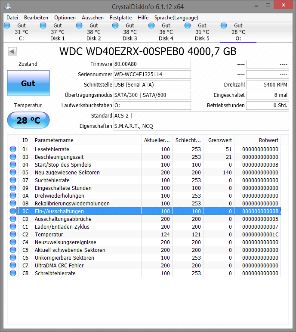The height and width of the screenshot is (332, 296).
Task: Click status orb of Start/Stop des Spindels row
Action: click(x=13, y=165)
